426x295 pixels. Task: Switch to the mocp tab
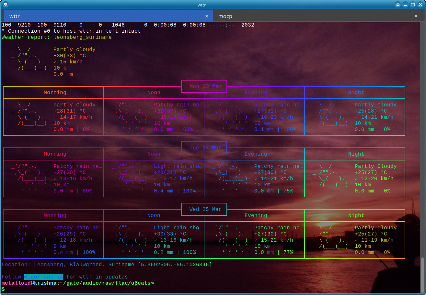[225, 16]
